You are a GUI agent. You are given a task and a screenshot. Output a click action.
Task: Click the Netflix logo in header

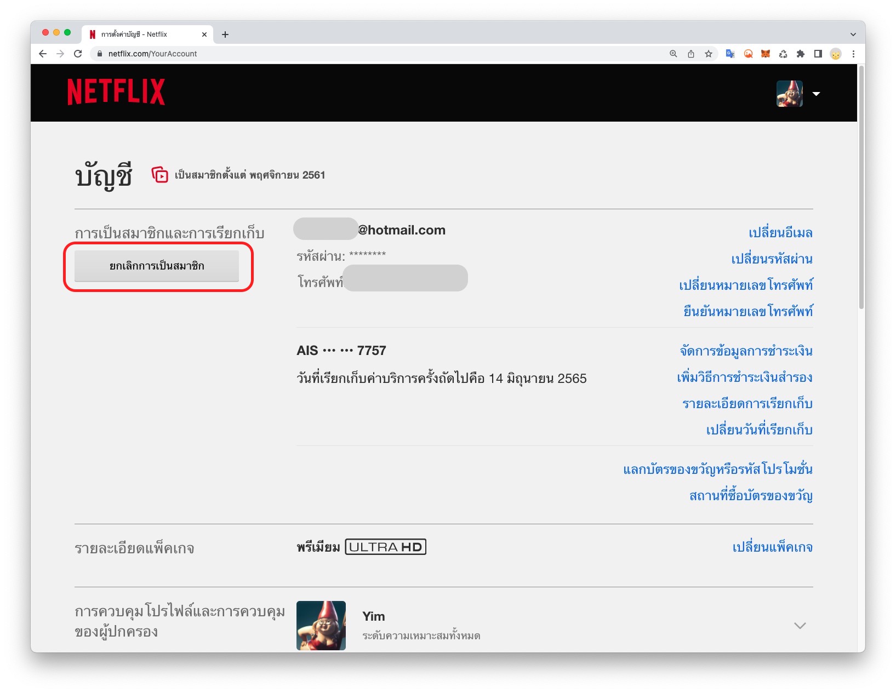[x=116, y=92]
